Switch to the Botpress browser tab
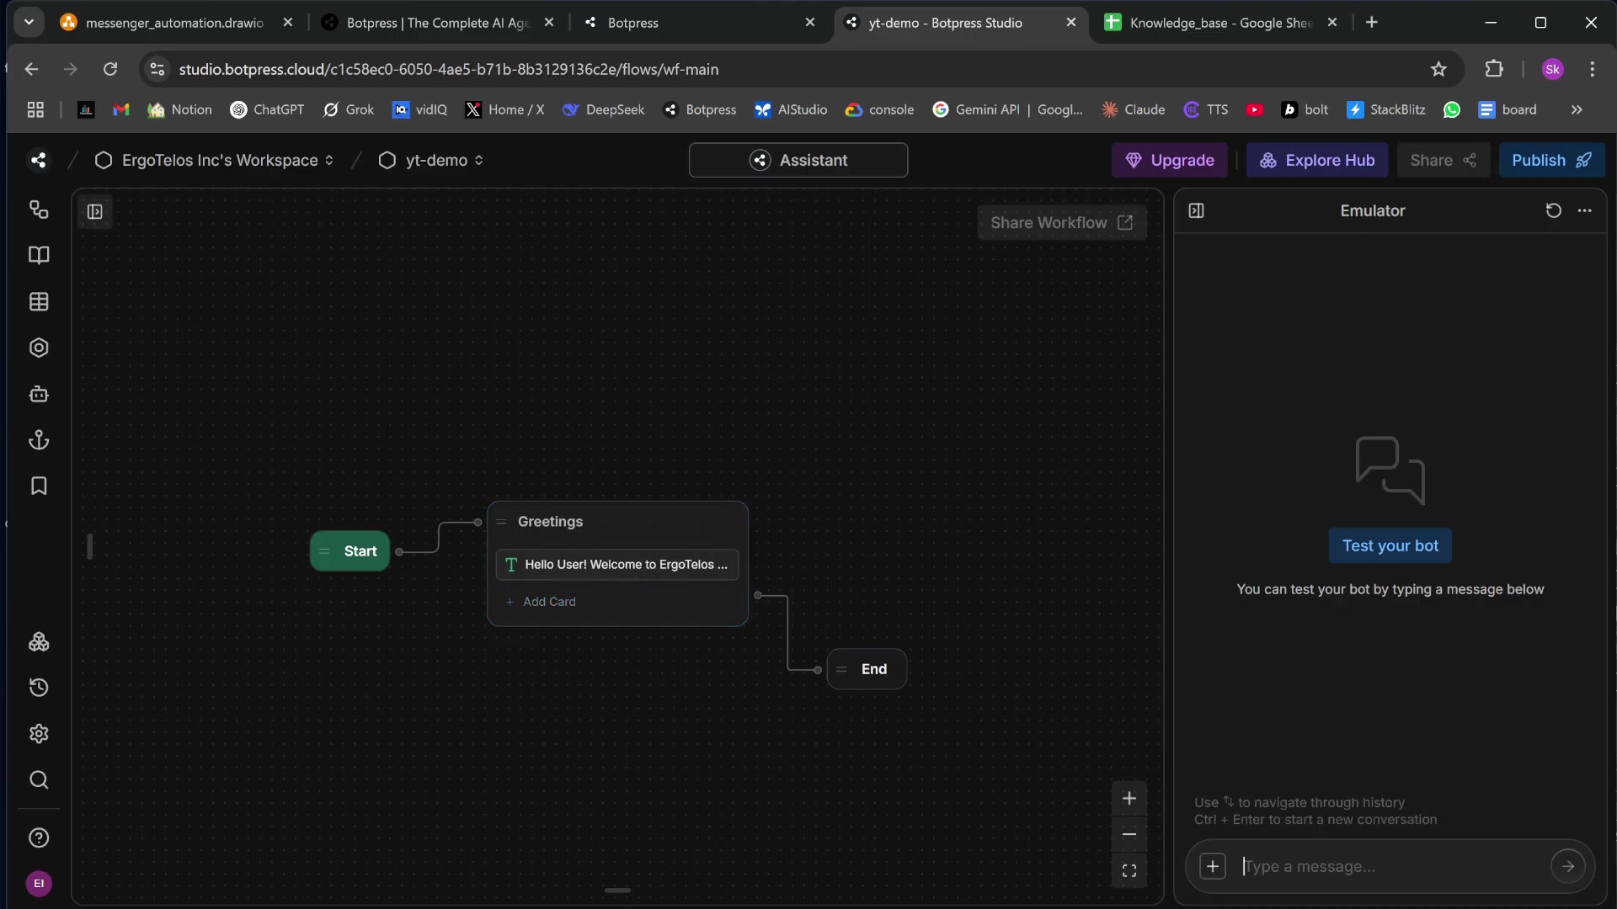This screenshot has width=1617, height=909. [699, 23]
